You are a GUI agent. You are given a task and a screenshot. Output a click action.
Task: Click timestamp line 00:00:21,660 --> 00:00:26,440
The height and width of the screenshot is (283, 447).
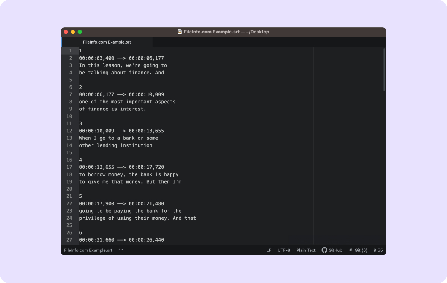point(121,240)
